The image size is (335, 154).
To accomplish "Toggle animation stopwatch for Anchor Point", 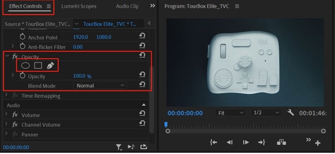I will pos(23,37).
